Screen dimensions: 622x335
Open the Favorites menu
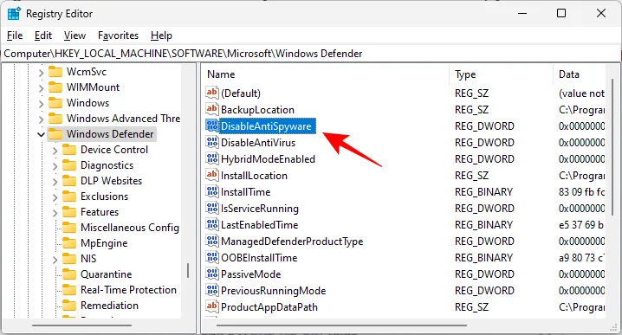pos(118,35)
